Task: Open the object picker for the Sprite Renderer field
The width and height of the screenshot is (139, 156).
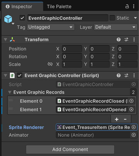Action: click(134, 127)
